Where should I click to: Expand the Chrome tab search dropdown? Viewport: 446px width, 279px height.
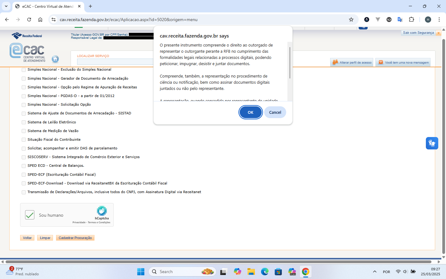pos(6,6)
